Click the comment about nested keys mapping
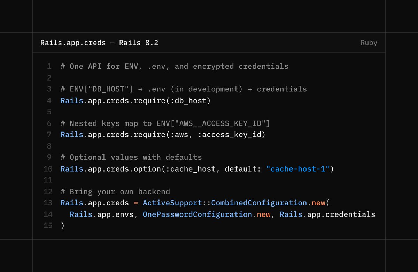This screenshot has height=272, width=418. 165,123
